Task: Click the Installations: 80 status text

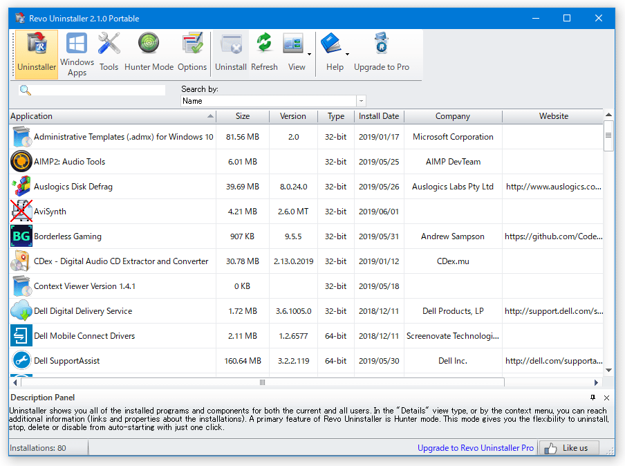Action: (38, 448)
